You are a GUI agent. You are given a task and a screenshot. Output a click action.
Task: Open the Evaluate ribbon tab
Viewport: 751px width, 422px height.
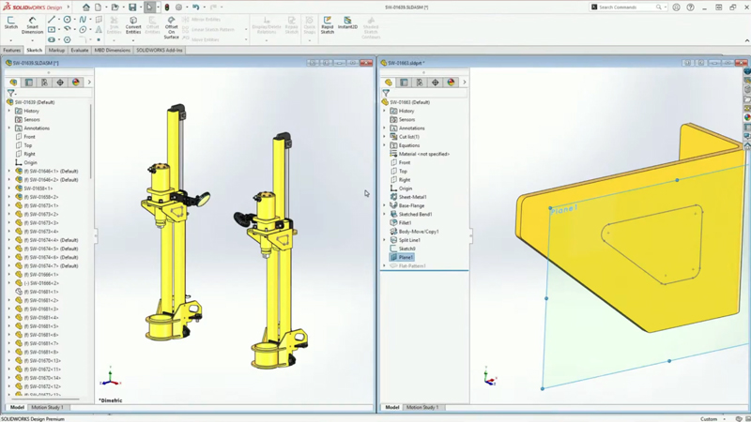click(x=80, y=51)
